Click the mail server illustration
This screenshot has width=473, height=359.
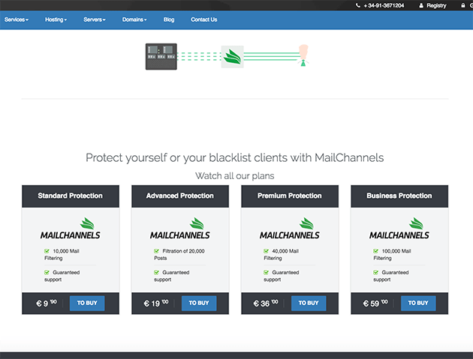(161, 57)
